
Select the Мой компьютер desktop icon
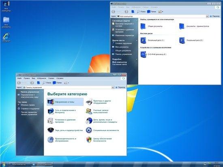tap(6, 6)
